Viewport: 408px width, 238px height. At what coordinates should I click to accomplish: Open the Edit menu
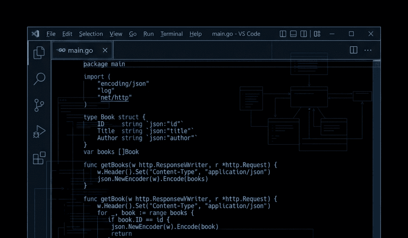67,34
